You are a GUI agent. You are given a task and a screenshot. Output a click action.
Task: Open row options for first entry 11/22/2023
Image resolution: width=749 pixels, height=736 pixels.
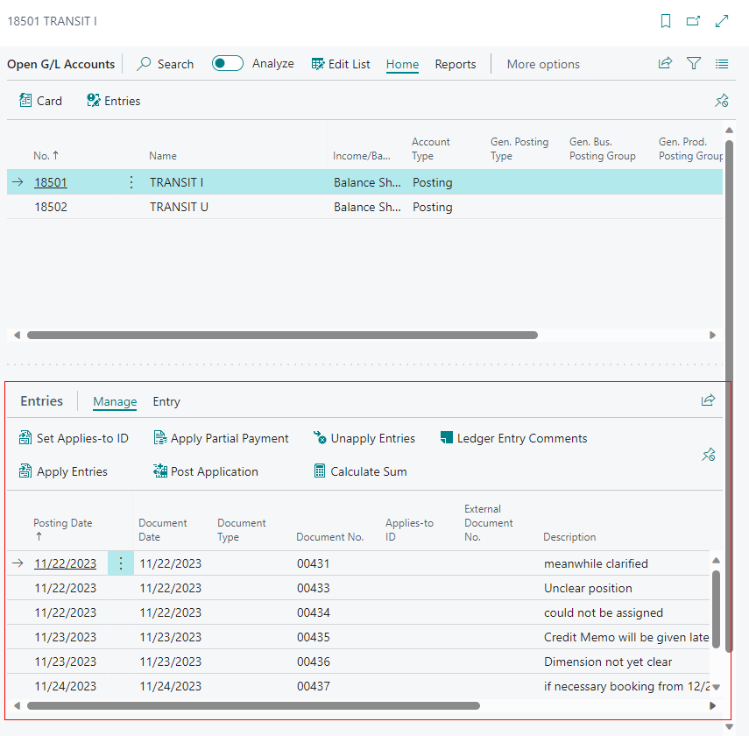pyautogui.click(x=121, y=563)
